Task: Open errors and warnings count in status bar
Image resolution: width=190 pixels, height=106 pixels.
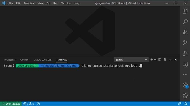Action: pos(29,104)
